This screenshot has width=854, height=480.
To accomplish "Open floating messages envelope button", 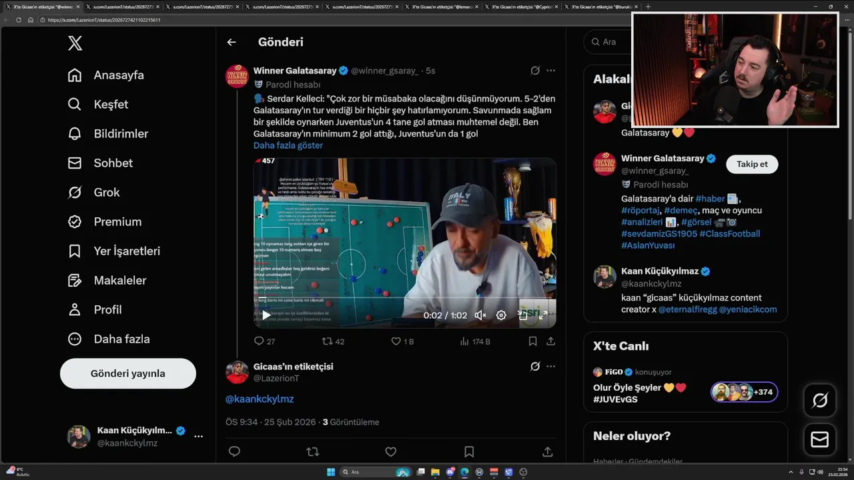I will click(820, 440).
